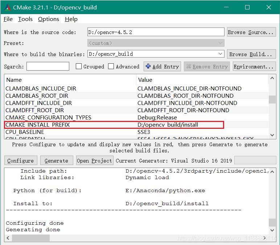Click the Search input field

click(x=48, y=66)
